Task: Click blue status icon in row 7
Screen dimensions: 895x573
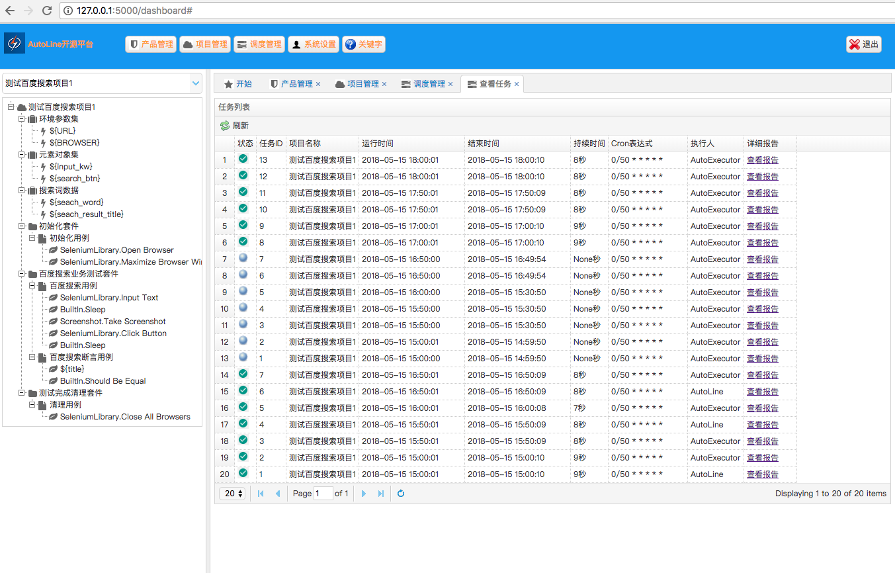Action: (243, 258)
